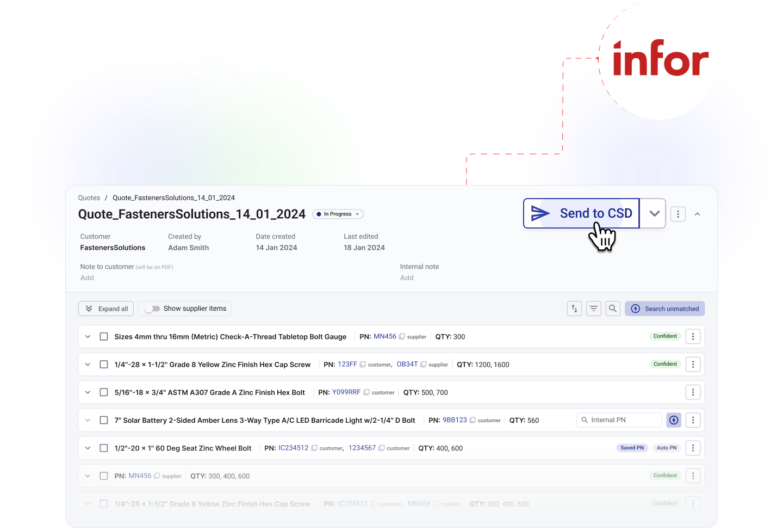The image size is (783, 530).
Task: Check the Barricade Light row checkbox
Action: [104, 420]
